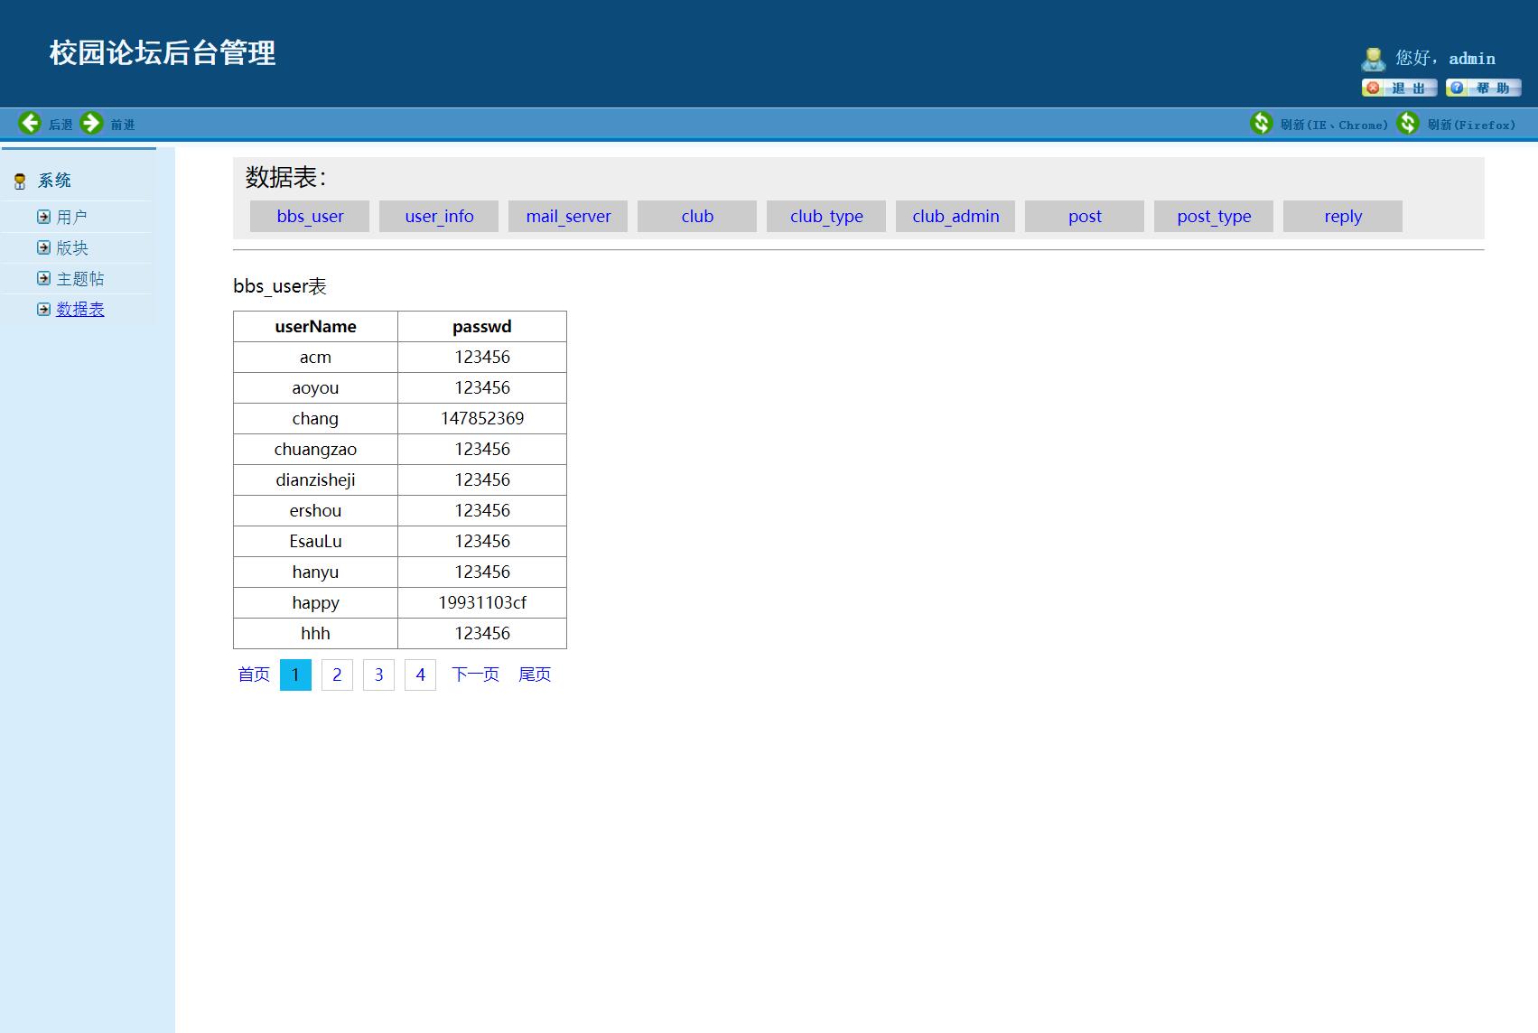1538x1033 pixels.
Task: Click the arrow icon beside 用户
Action: 43,217
